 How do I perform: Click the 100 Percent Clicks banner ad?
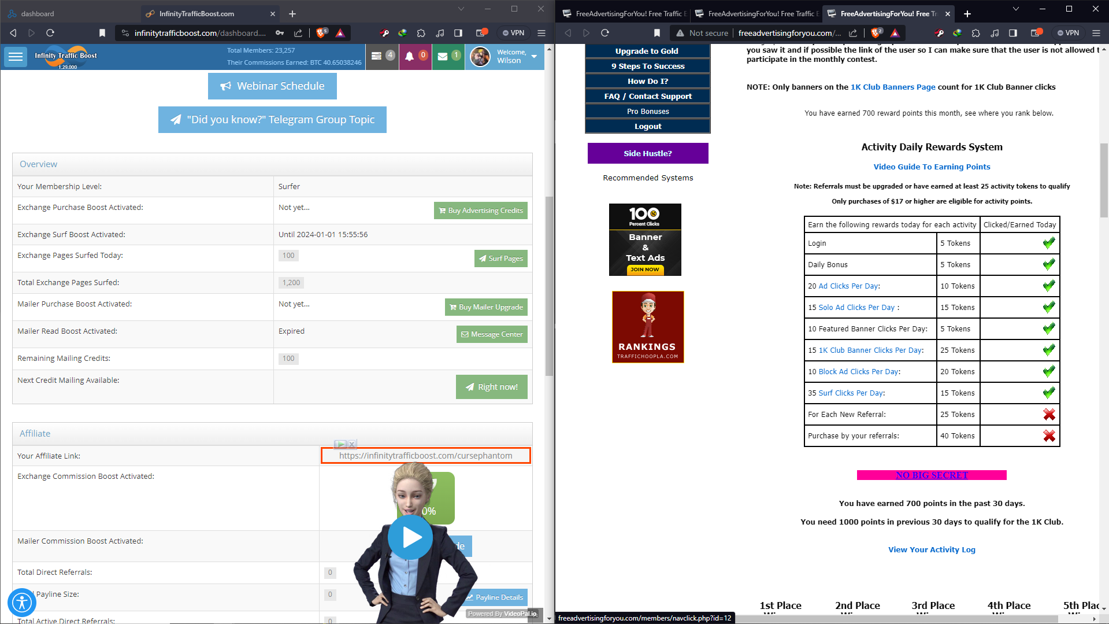click(x=645, y=239)
